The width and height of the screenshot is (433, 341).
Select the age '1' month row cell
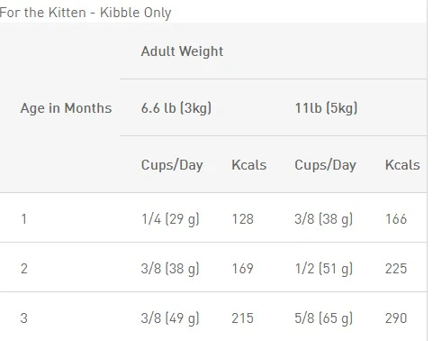tap(24, 219)
